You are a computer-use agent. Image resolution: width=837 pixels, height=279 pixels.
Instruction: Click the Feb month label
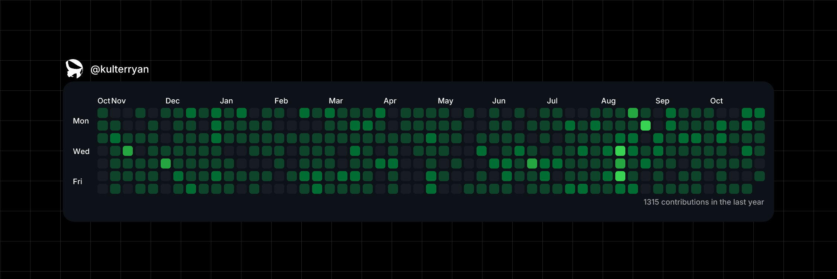pos(281,101)
